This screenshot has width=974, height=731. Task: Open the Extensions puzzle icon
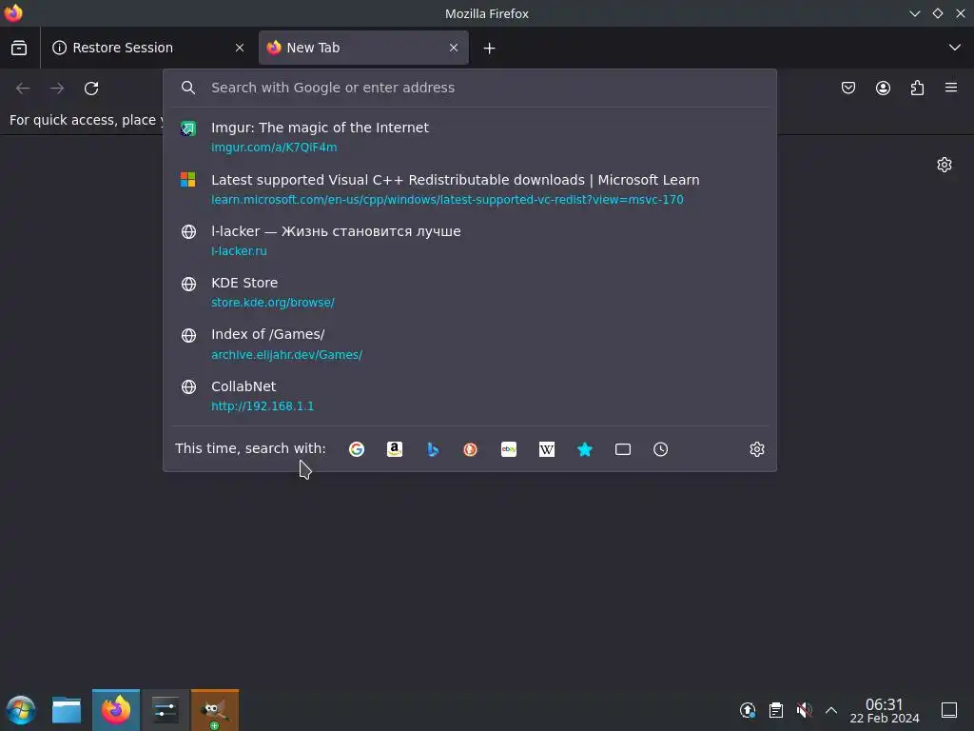(917, 88)
